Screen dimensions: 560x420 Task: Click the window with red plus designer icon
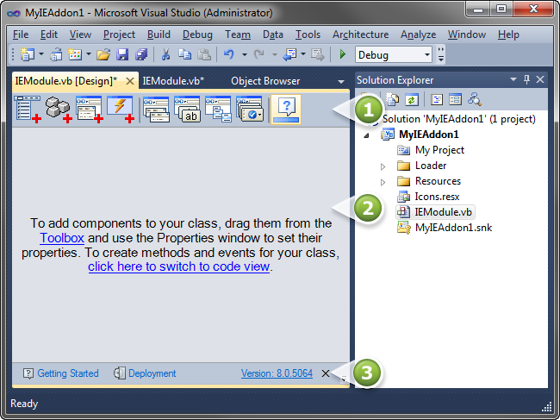coord(90,110)
